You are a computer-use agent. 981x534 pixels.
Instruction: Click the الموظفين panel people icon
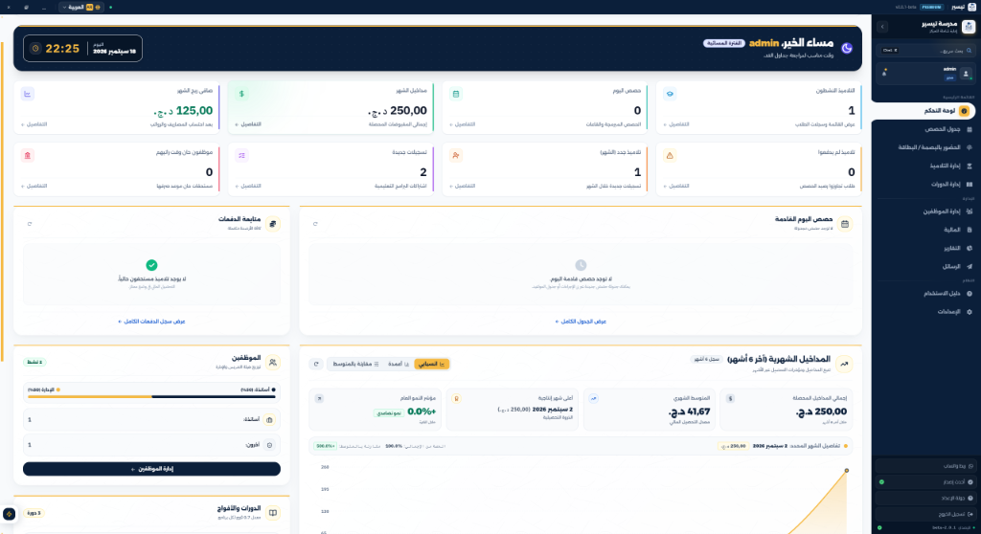click(x=273, y=363)
